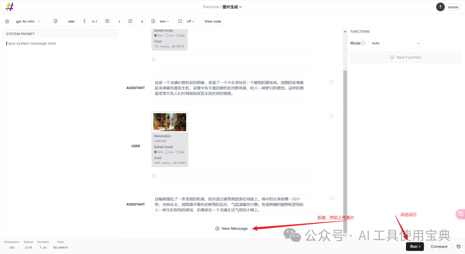Open the user avatar 'f' in header
465x254 pixels.
(440, 7)
